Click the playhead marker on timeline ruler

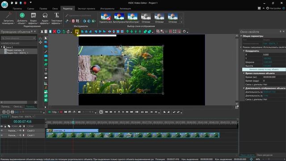(x=73, y=122)
